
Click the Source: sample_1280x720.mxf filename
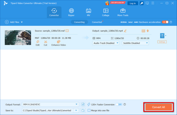click(x=50, y=31)
